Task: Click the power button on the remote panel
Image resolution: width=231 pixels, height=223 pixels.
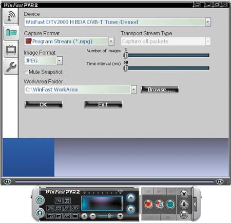Action: click(40, 200)
